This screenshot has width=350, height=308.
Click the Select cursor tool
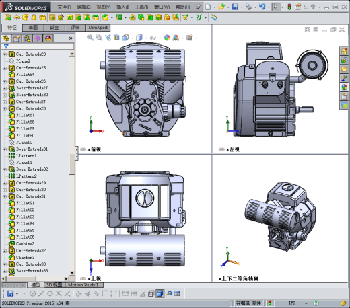(x=276, y=7)
